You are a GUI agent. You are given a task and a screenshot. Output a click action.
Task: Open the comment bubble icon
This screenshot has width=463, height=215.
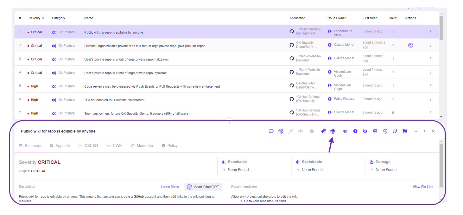(x=271, y=131)
